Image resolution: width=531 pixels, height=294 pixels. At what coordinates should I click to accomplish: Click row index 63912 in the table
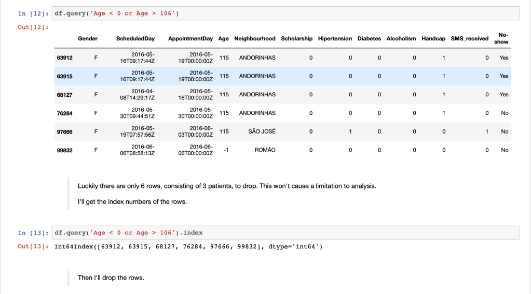[x=64, y=58]
